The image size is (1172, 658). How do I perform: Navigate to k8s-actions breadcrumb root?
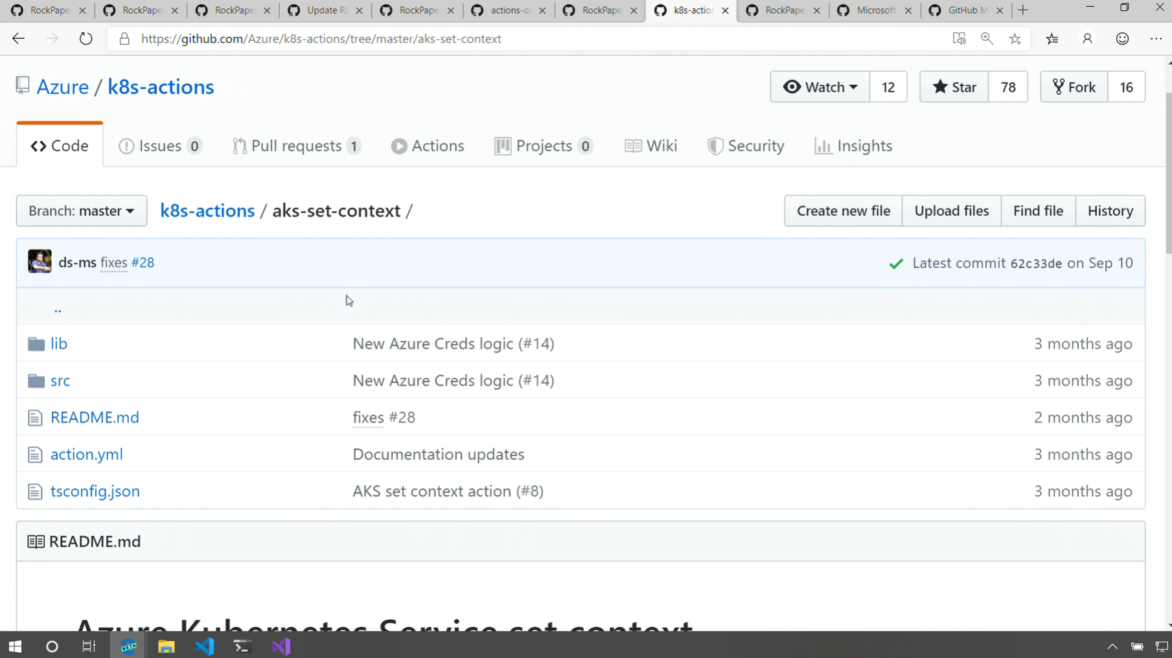[x=207, y=211]
